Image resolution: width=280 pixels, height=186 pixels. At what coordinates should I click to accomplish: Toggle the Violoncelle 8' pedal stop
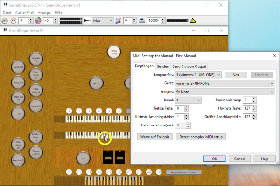pyautogui.click(x=36, y=153)
